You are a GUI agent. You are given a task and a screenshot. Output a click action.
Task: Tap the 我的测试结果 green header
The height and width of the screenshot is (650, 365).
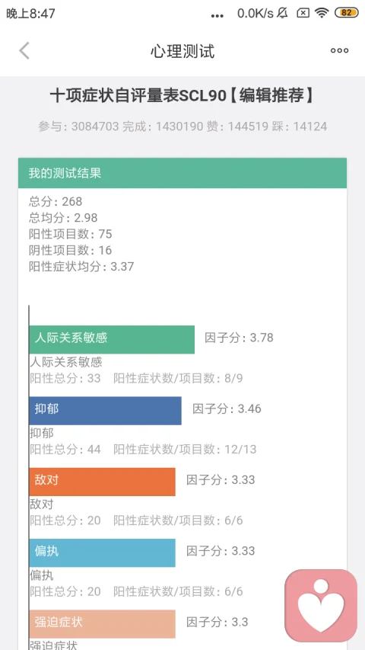click(182, 173)
